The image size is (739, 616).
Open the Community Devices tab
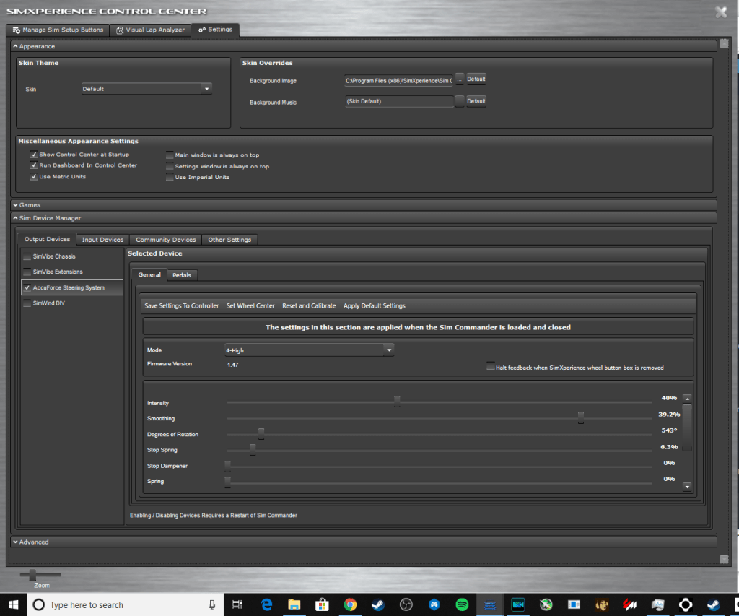165,239
